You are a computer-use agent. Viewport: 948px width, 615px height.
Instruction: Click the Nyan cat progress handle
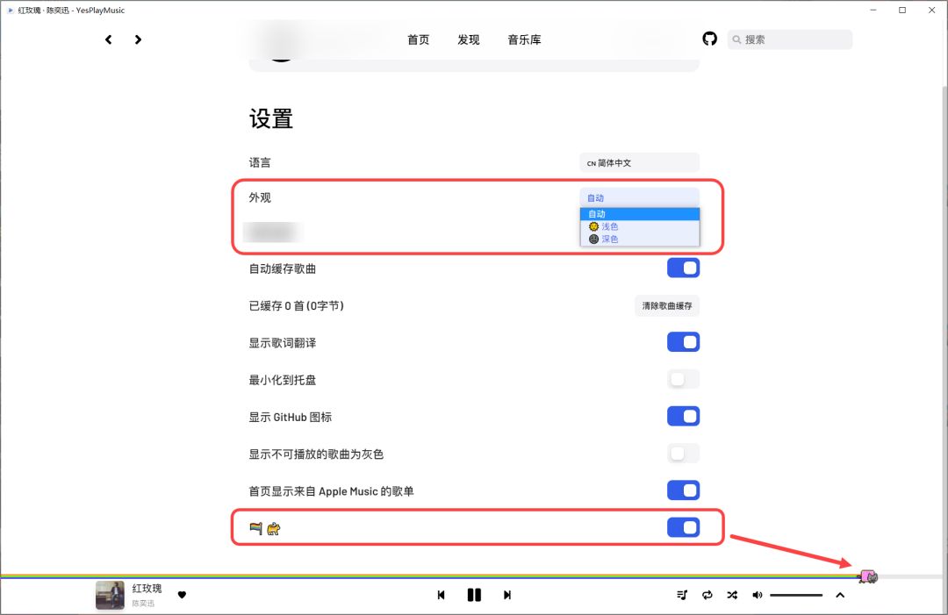coord(868,577)
